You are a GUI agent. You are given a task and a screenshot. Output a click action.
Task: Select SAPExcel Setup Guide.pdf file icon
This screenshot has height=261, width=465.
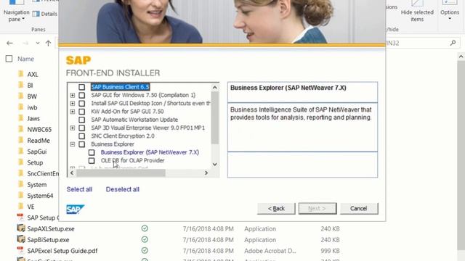(x=21, y=251)
